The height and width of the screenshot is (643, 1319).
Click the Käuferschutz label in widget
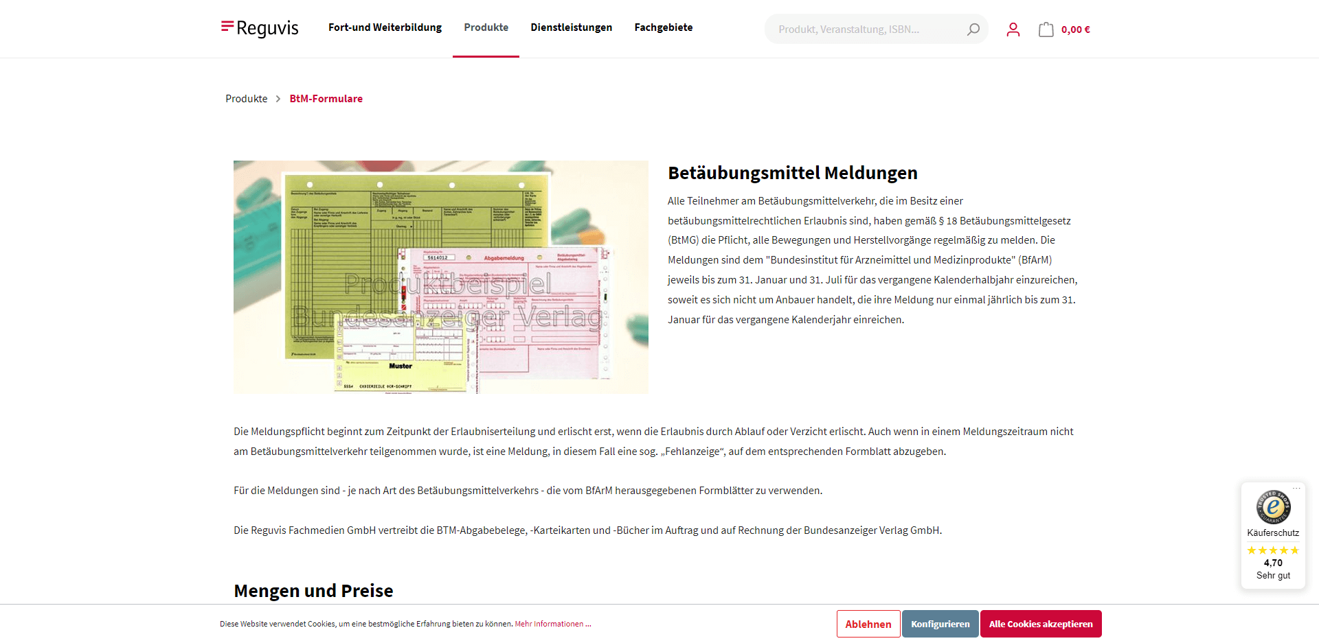click(x=1273, y=533)
